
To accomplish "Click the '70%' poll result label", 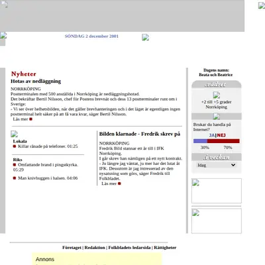I will click(228, 148).
